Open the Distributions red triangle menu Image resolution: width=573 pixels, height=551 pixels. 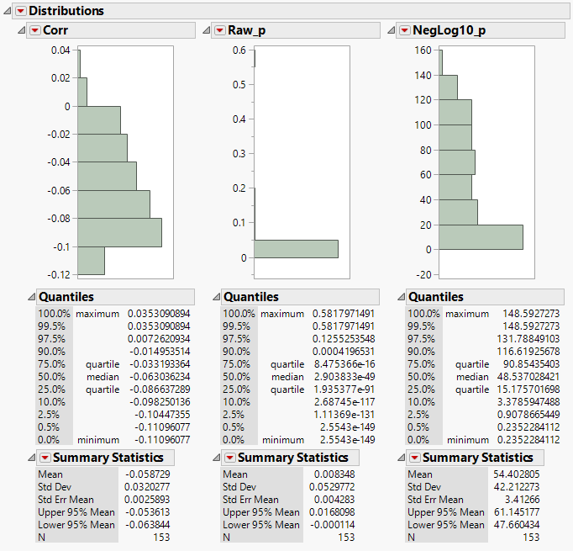coord(21,11)
